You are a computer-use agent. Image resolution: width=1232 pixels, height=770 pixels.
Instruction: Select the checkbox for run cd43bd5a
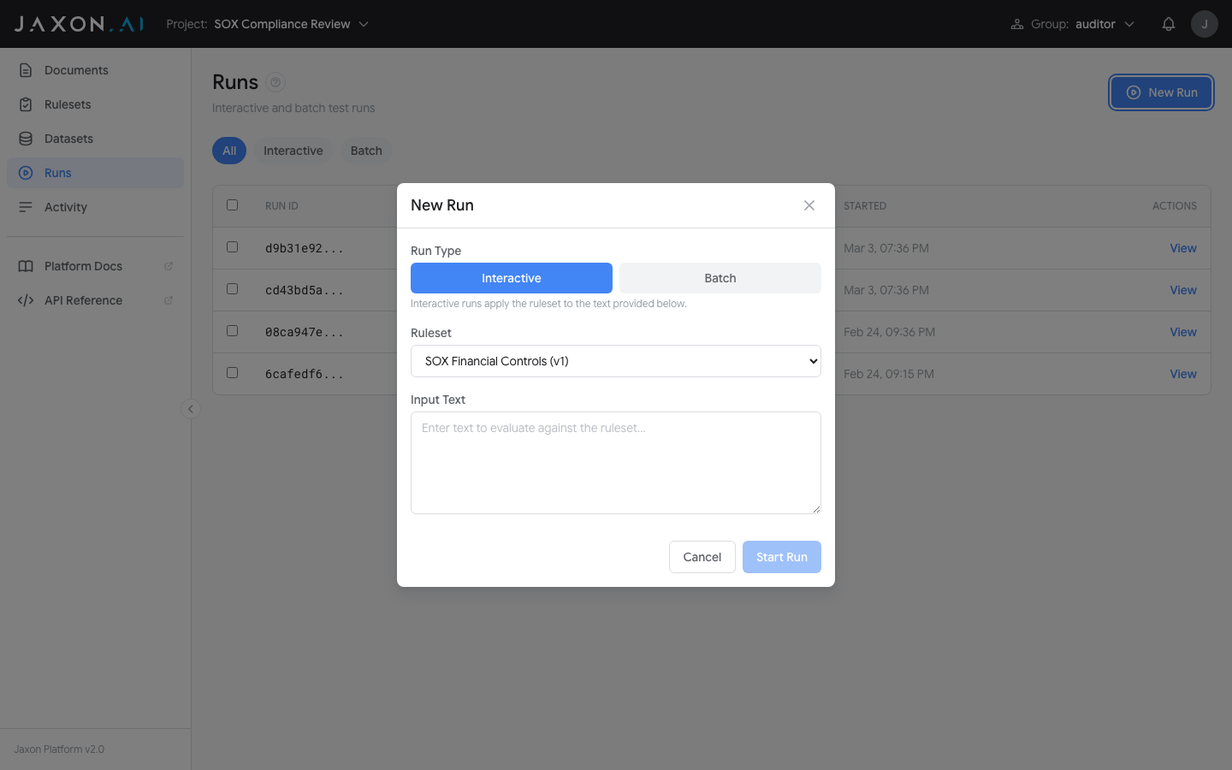tap(232, 288)
